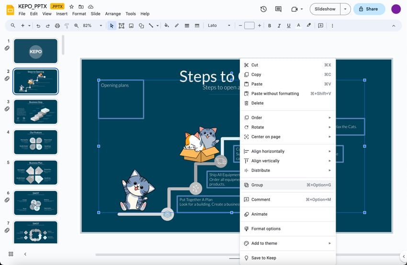The width and height of the screenshot is (407, 265).
Task: Open the Arrange menu
Action: 113,14
